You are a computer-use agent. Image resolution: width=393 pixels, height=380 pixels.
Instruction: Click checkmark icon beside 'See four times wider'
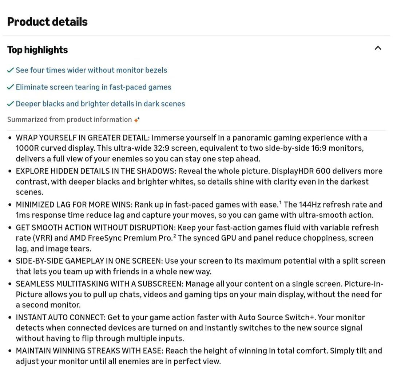point(11,70)
